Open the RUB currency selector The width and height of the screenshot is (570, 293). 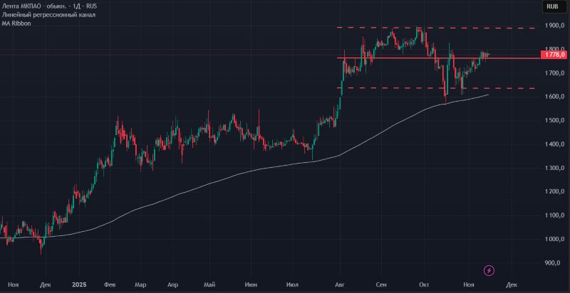tap(551, 6)
